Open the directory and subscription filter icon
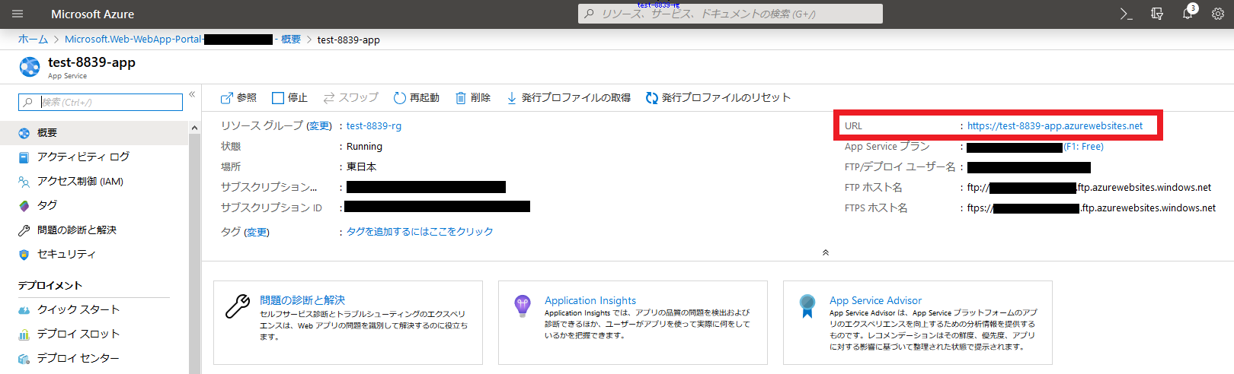The image size is (1234, 374). click(x=1157, y=14)
